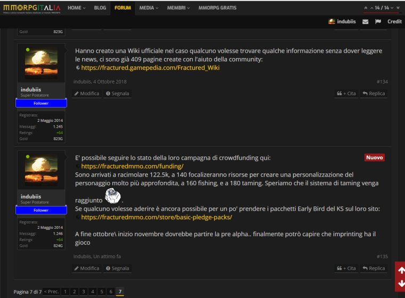405x298 pixels.
Task: Expand the MEDIA menu dropdown
Action: [149, 8]
